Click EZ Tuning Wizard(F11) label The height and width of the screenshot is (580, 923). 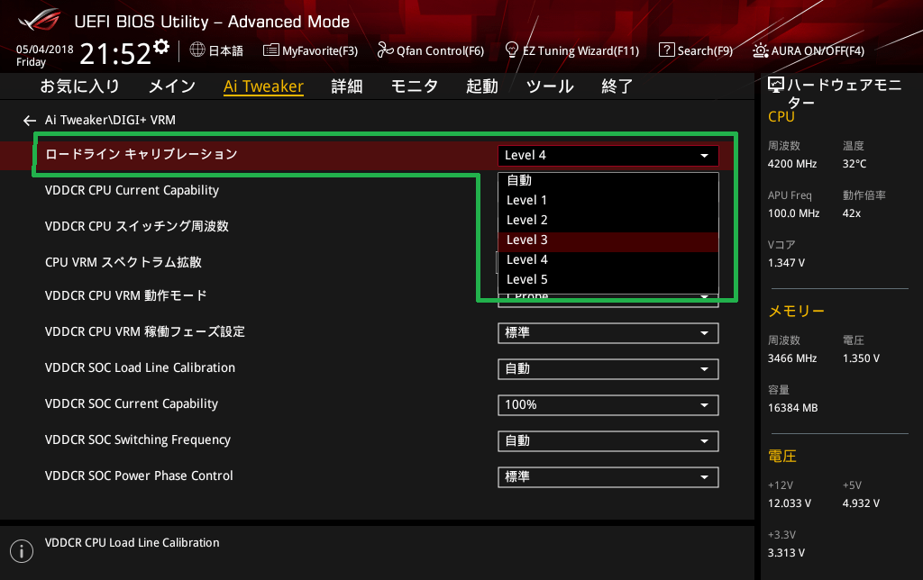581,50
